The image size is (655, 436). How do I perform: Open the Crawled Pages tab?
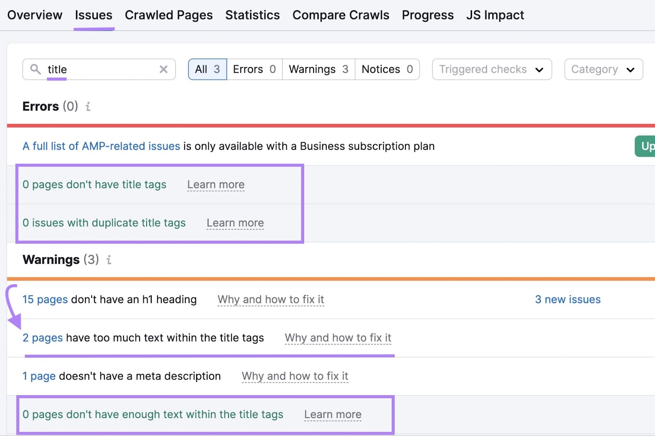click(169, 15)
